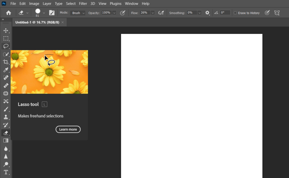The height and width of the screenshot is (178, 289).
Task: Select the Horizontal Type tool
Action: tap(6, 172)
